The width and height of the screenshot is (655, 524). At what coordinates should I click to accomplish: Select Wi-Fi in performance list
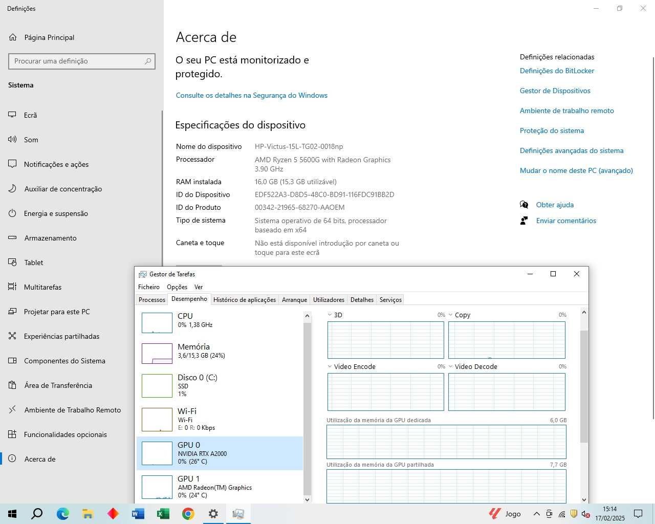point(220,419)
